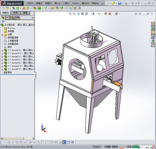
Task: Show the DisplayManager color ball tab
Action: [18, 18]
